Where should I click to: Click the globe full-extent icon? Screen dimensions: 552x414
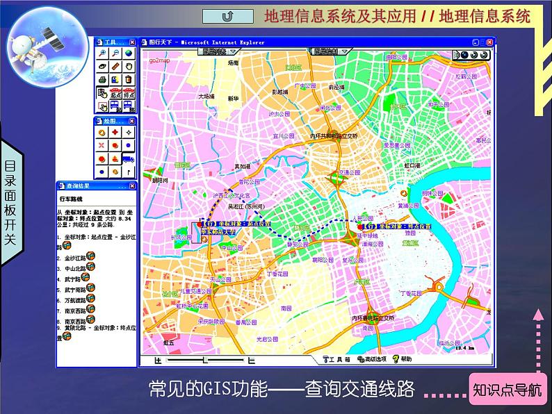click(129, 53)
